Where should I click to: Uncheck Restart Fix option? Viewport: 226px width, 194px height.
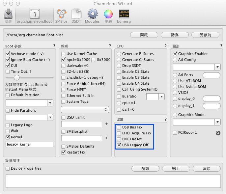(63, 152)
